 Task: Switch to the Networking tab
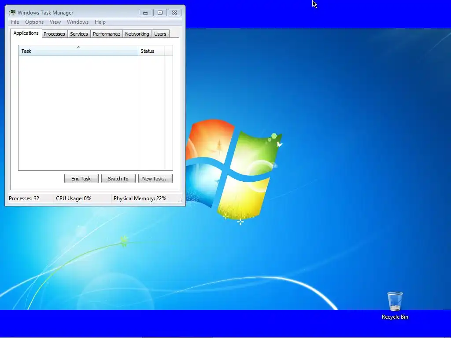click(x=137, y=34)
